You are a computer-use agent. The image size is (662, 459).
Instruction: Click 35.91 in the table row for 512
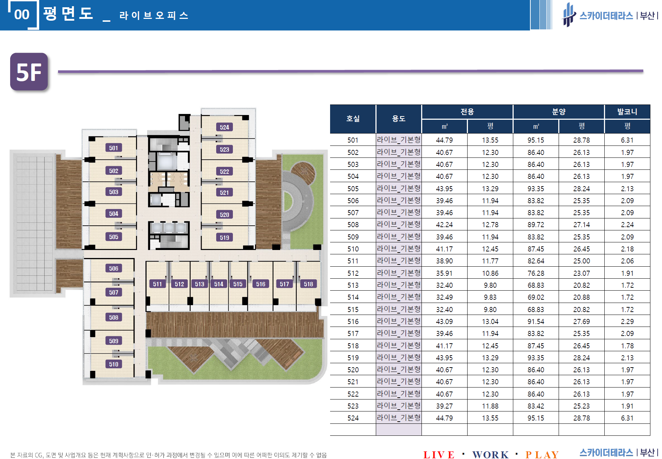[444, 273]
